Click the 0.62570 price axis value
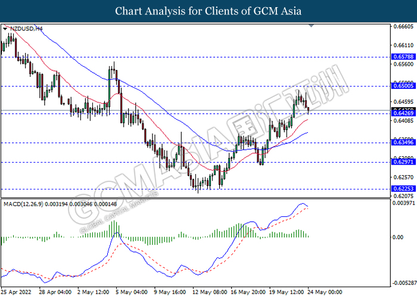 (403, 177)
